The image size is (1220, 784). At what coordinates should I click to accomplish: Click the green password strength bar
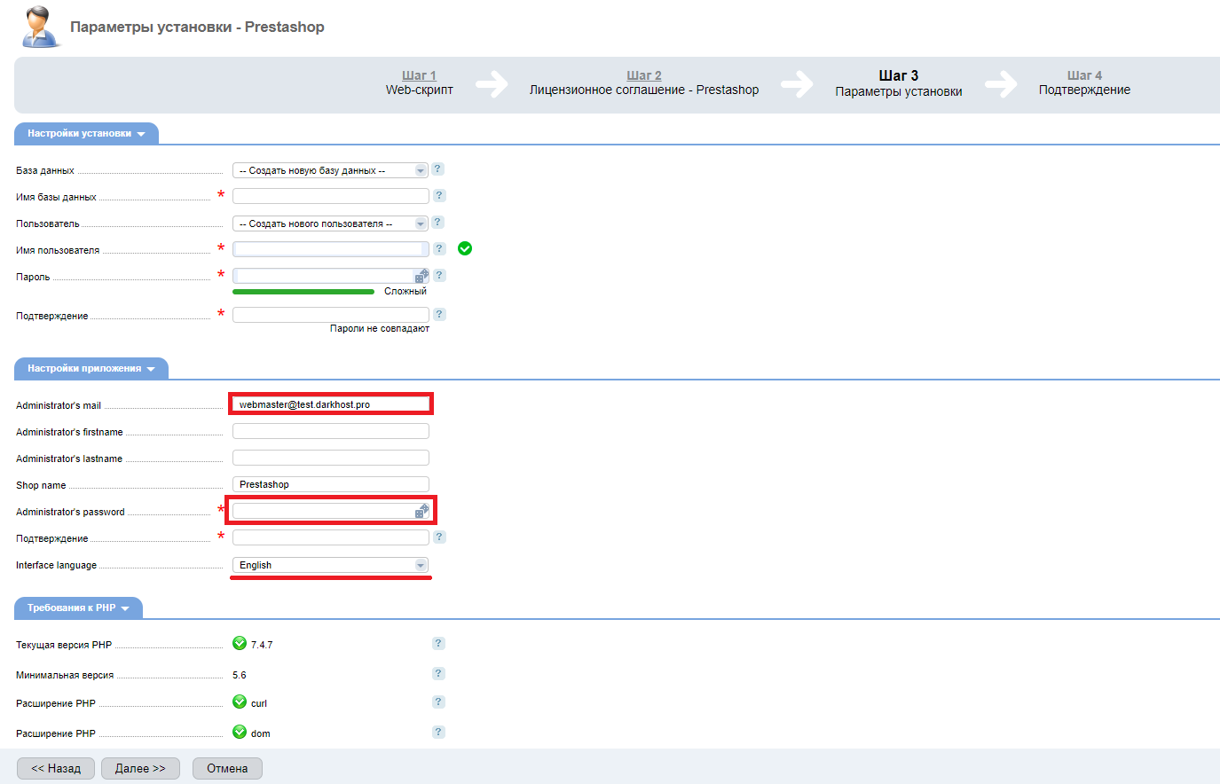pyautogui.click(x=303, y=292)
